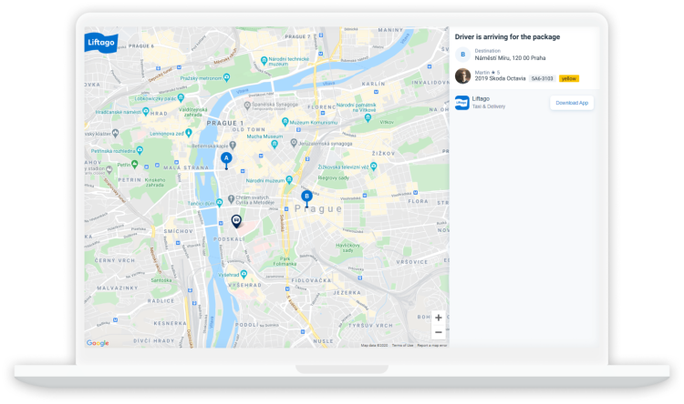Image resolution: width=684 pixels, height=404 pixels.
Task: Click the 2019 Skoda Octavia text
Action: 500,79
